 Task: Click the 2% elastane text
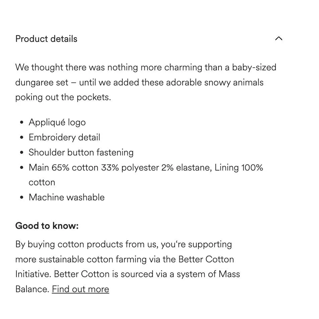[186, 168]
